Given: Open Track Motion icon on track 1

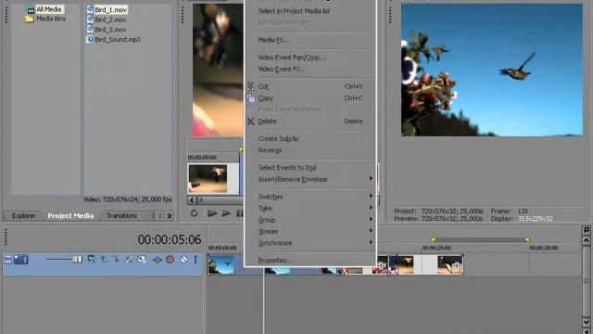Looking at the screenshot, I should pos(129,260).
